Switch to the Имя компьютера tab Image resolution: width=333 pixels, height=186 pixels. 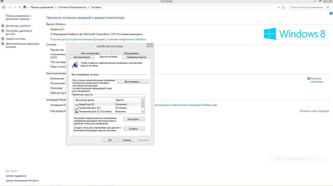(90, 53)
